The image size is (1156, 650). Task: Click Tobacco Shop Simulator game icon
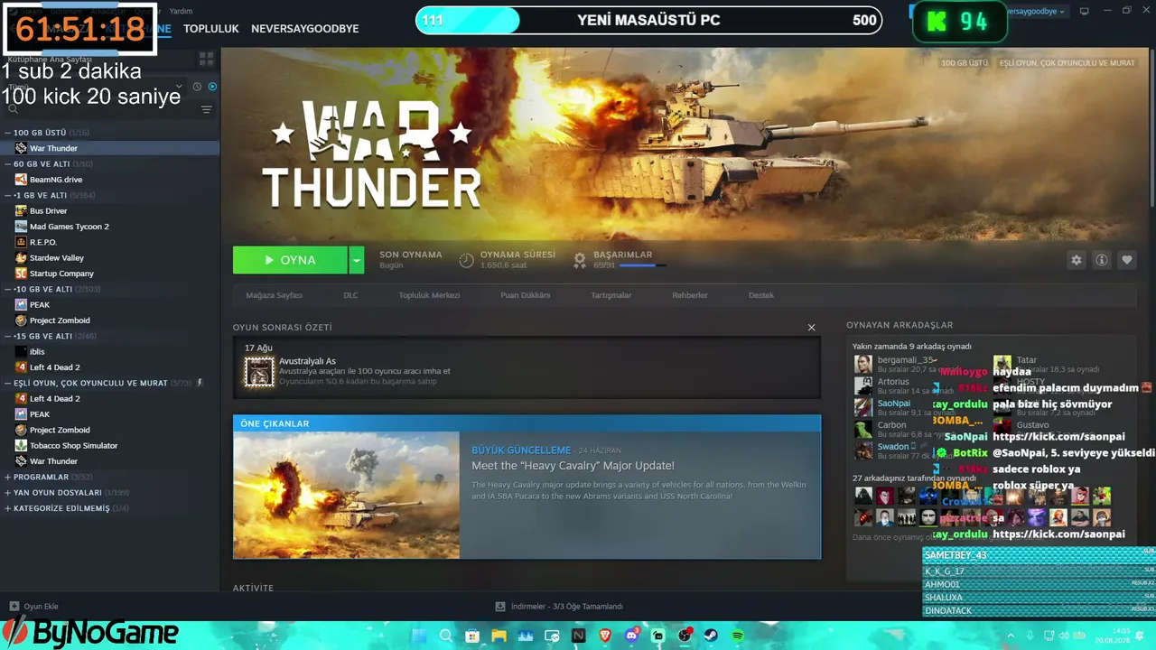(x=21, y=445)
